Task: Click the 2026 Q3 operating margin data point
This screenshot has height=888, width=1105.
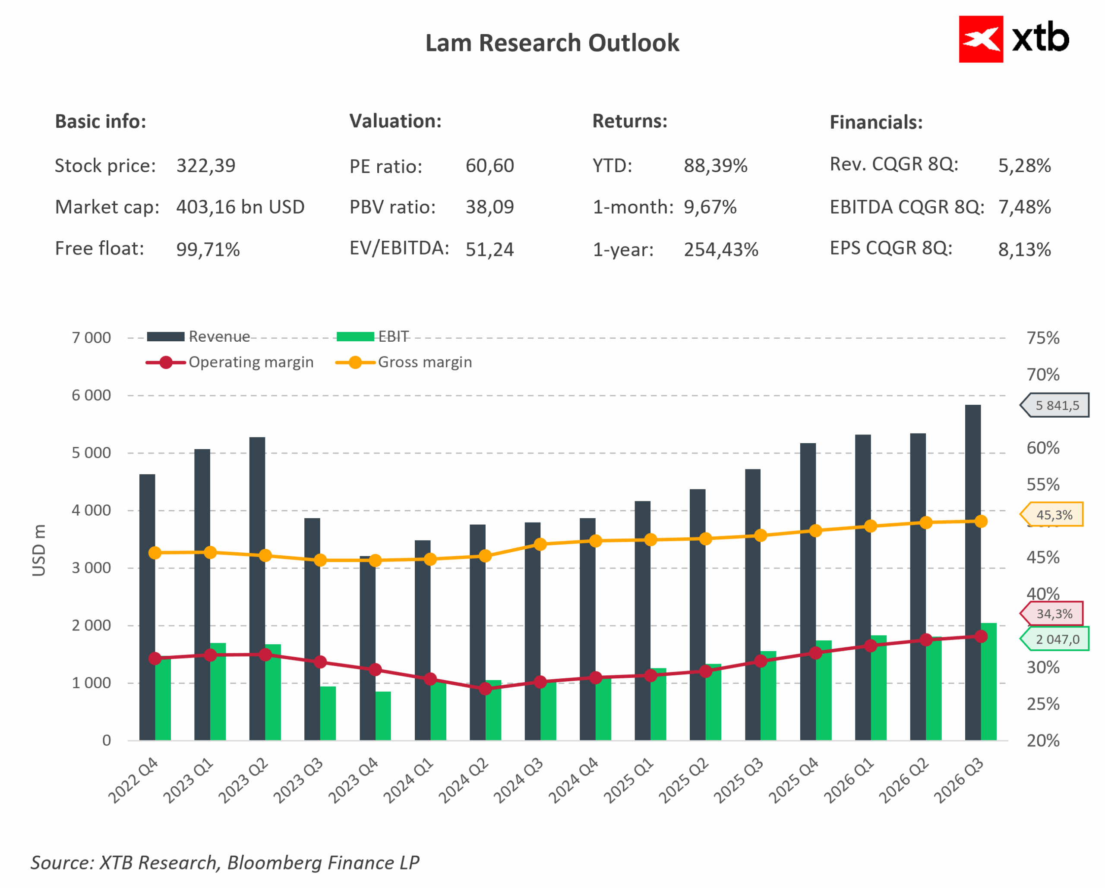Action: (x=981, y=636)
